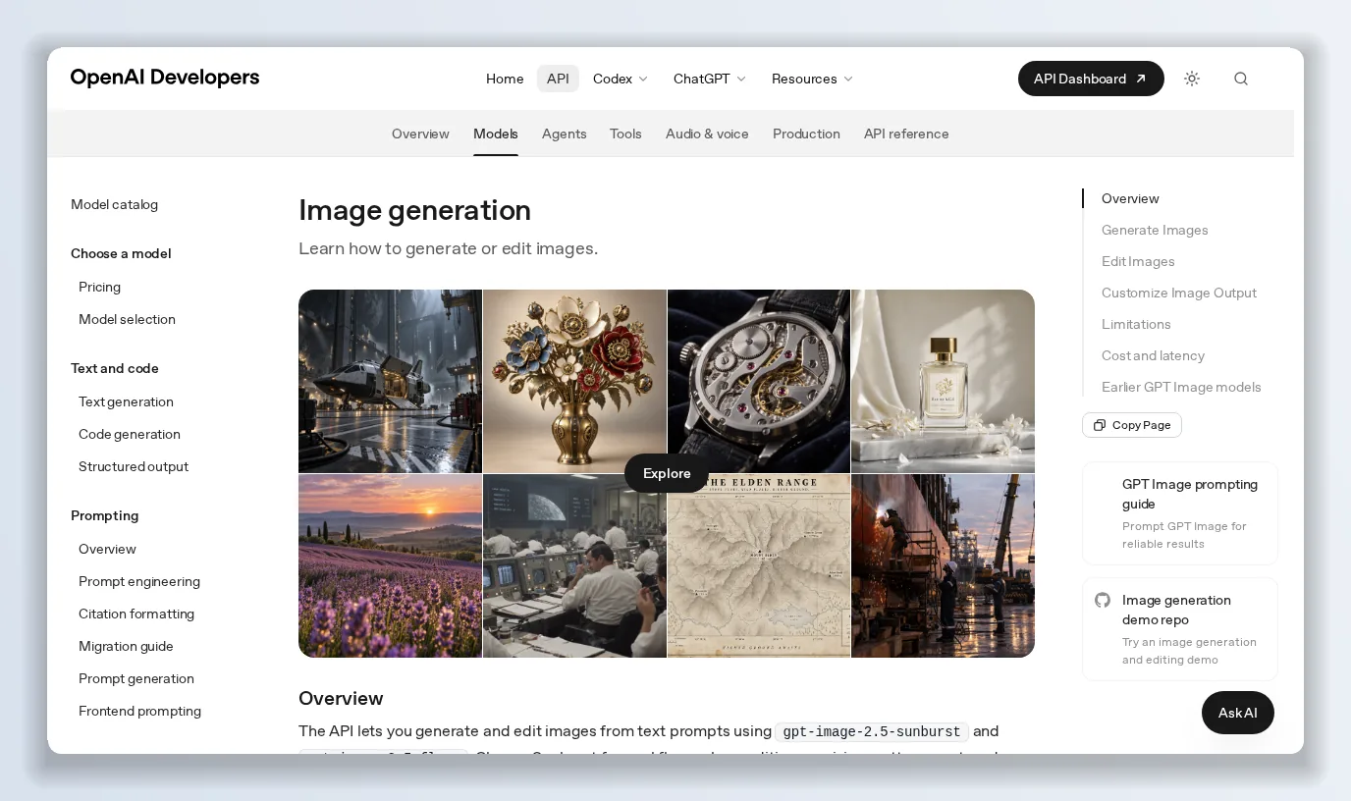The image size is (1351, 801).
Task: Expand the Codex dropdown menu
Action: tap(621, 79)
